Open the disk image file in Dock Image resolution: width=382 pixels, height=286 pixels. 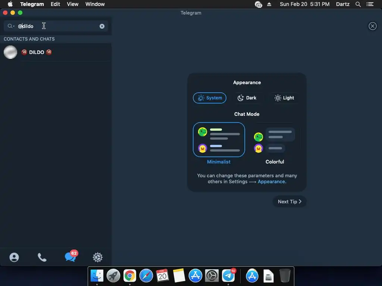coord(269,276)
